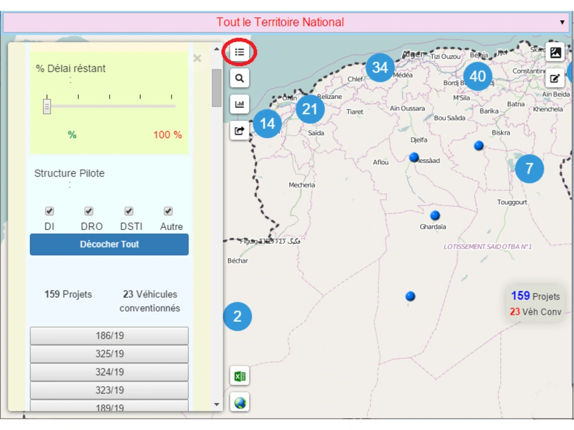Viewport: 574px width, 430px height.
Task: Click the Bou Saâda city label
Action: (x=449, y=118)
